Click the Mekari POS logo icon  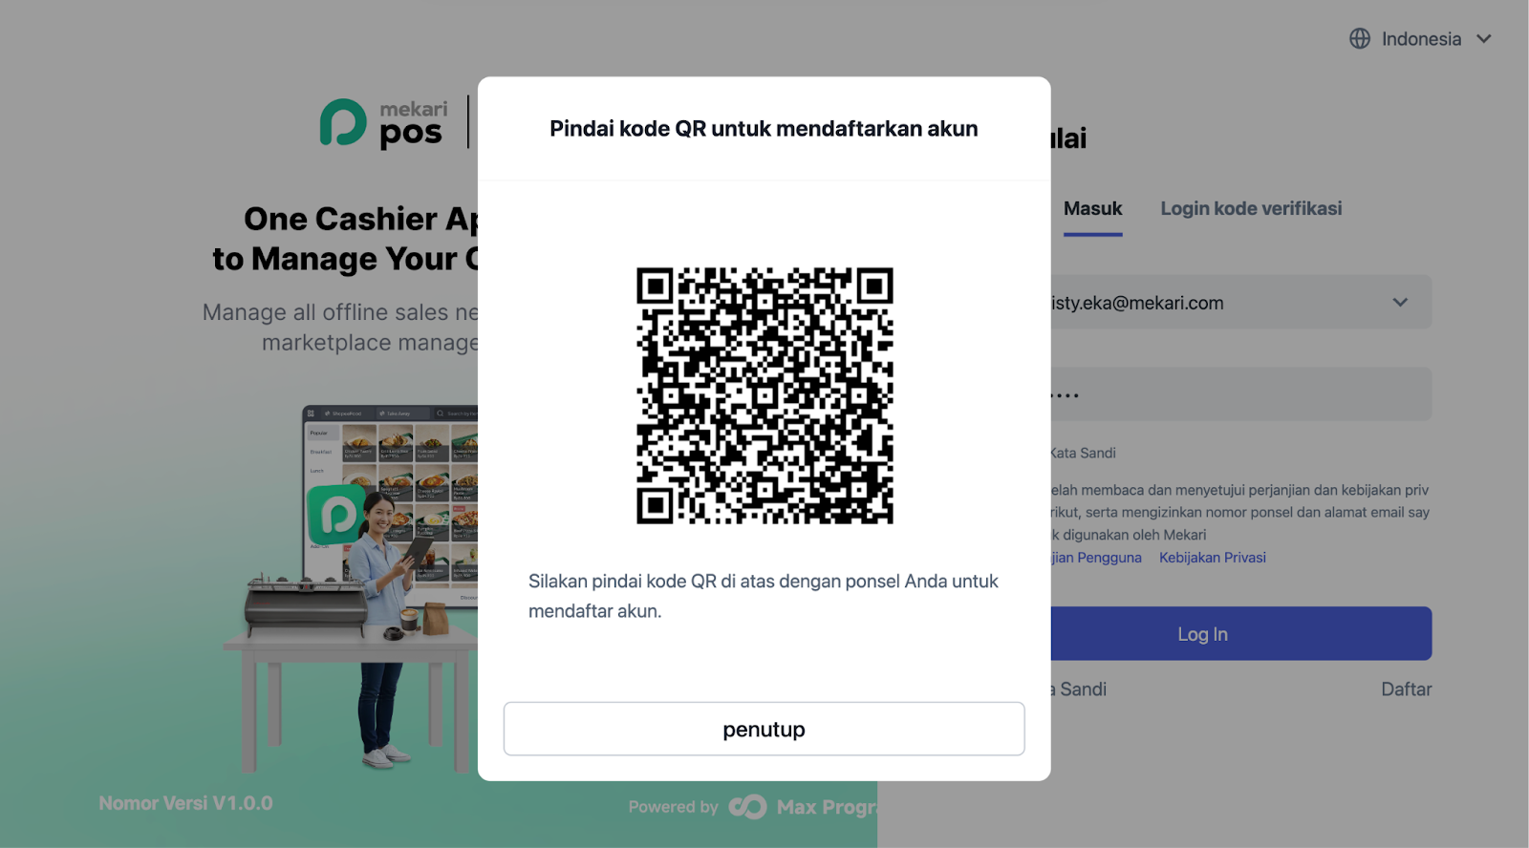tap(343, 123)
